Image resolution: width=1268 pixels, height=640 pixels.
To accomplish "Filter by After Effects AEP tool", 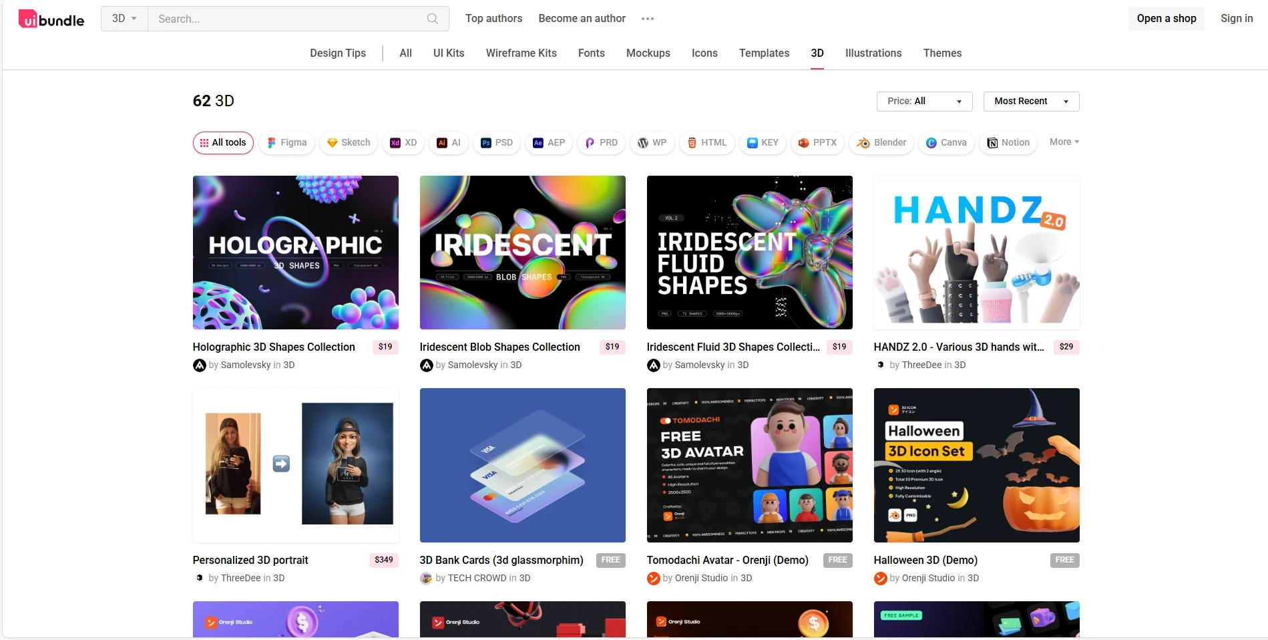I will pyautogui.click(x=549, y=143).
